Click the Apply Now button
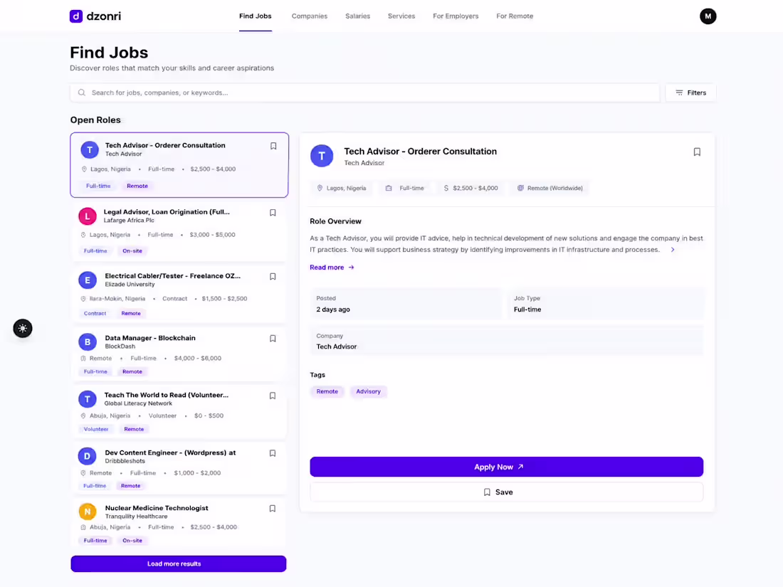This screenshot has width=783, height=587. tap(506, 467)
